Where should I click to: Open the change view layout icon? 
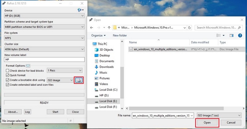click(220, 36)
